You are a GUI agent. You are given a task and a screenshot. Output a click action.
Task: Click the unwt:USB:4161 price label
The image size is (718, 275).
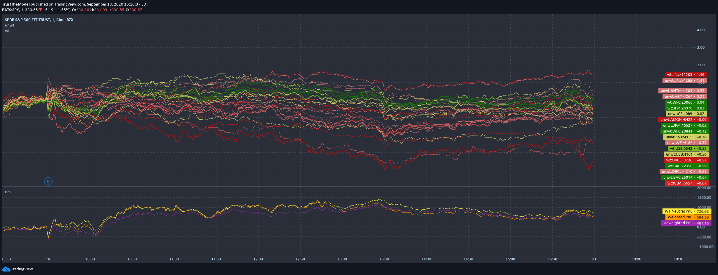686,154
